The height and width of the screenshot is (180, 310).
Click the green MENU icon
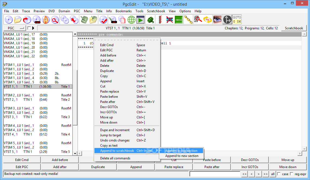[179, 20]
